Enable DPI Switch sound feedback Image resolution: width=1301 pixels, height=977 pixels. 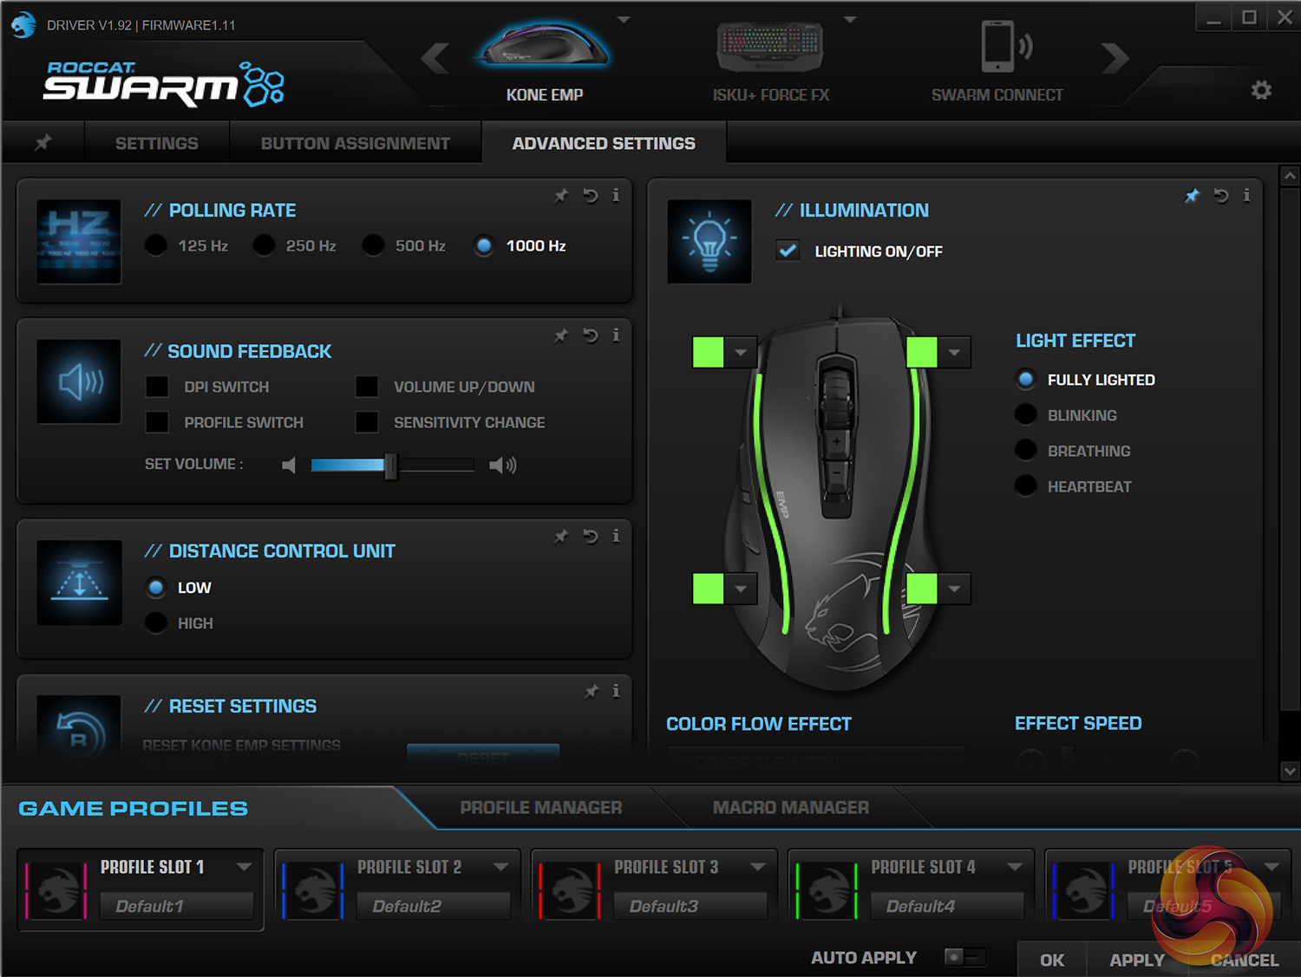point(157,387)
